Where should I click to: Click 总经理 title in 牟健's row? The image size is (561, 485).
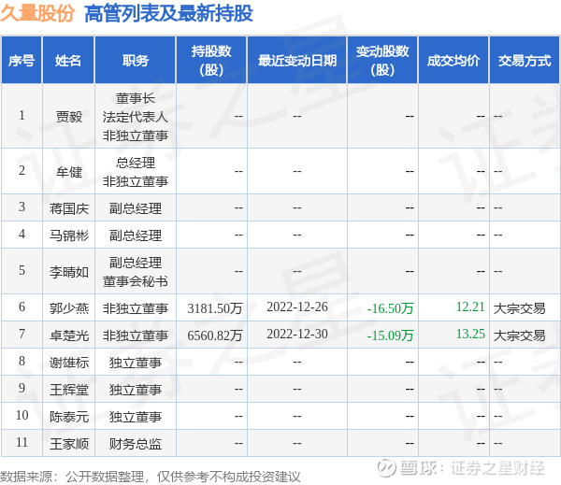click(x=136, y=163)
